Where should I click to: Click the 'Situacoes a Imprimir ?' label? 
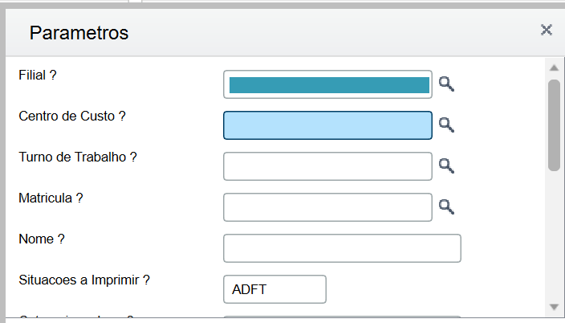84,280
